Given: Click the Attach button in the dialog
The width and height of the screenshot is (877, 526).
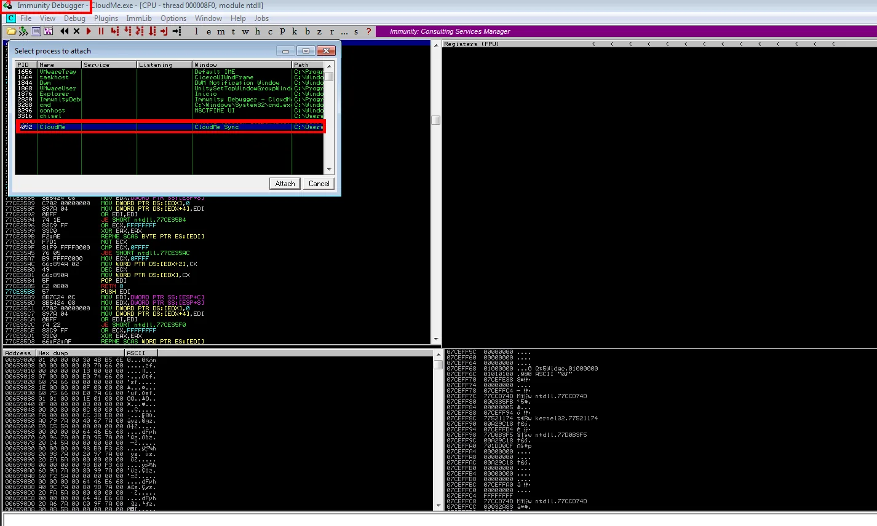Looking at the screenshot, I should point(285,183).
